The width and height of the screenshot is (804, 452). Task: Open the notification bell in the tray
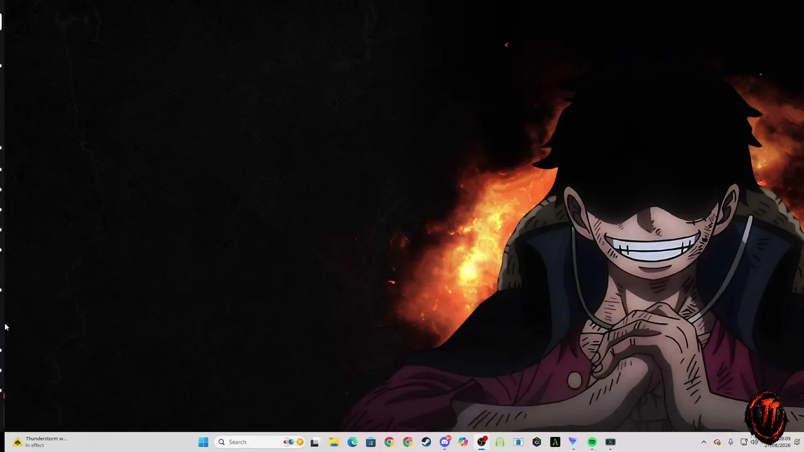click(x=798, y=442)
